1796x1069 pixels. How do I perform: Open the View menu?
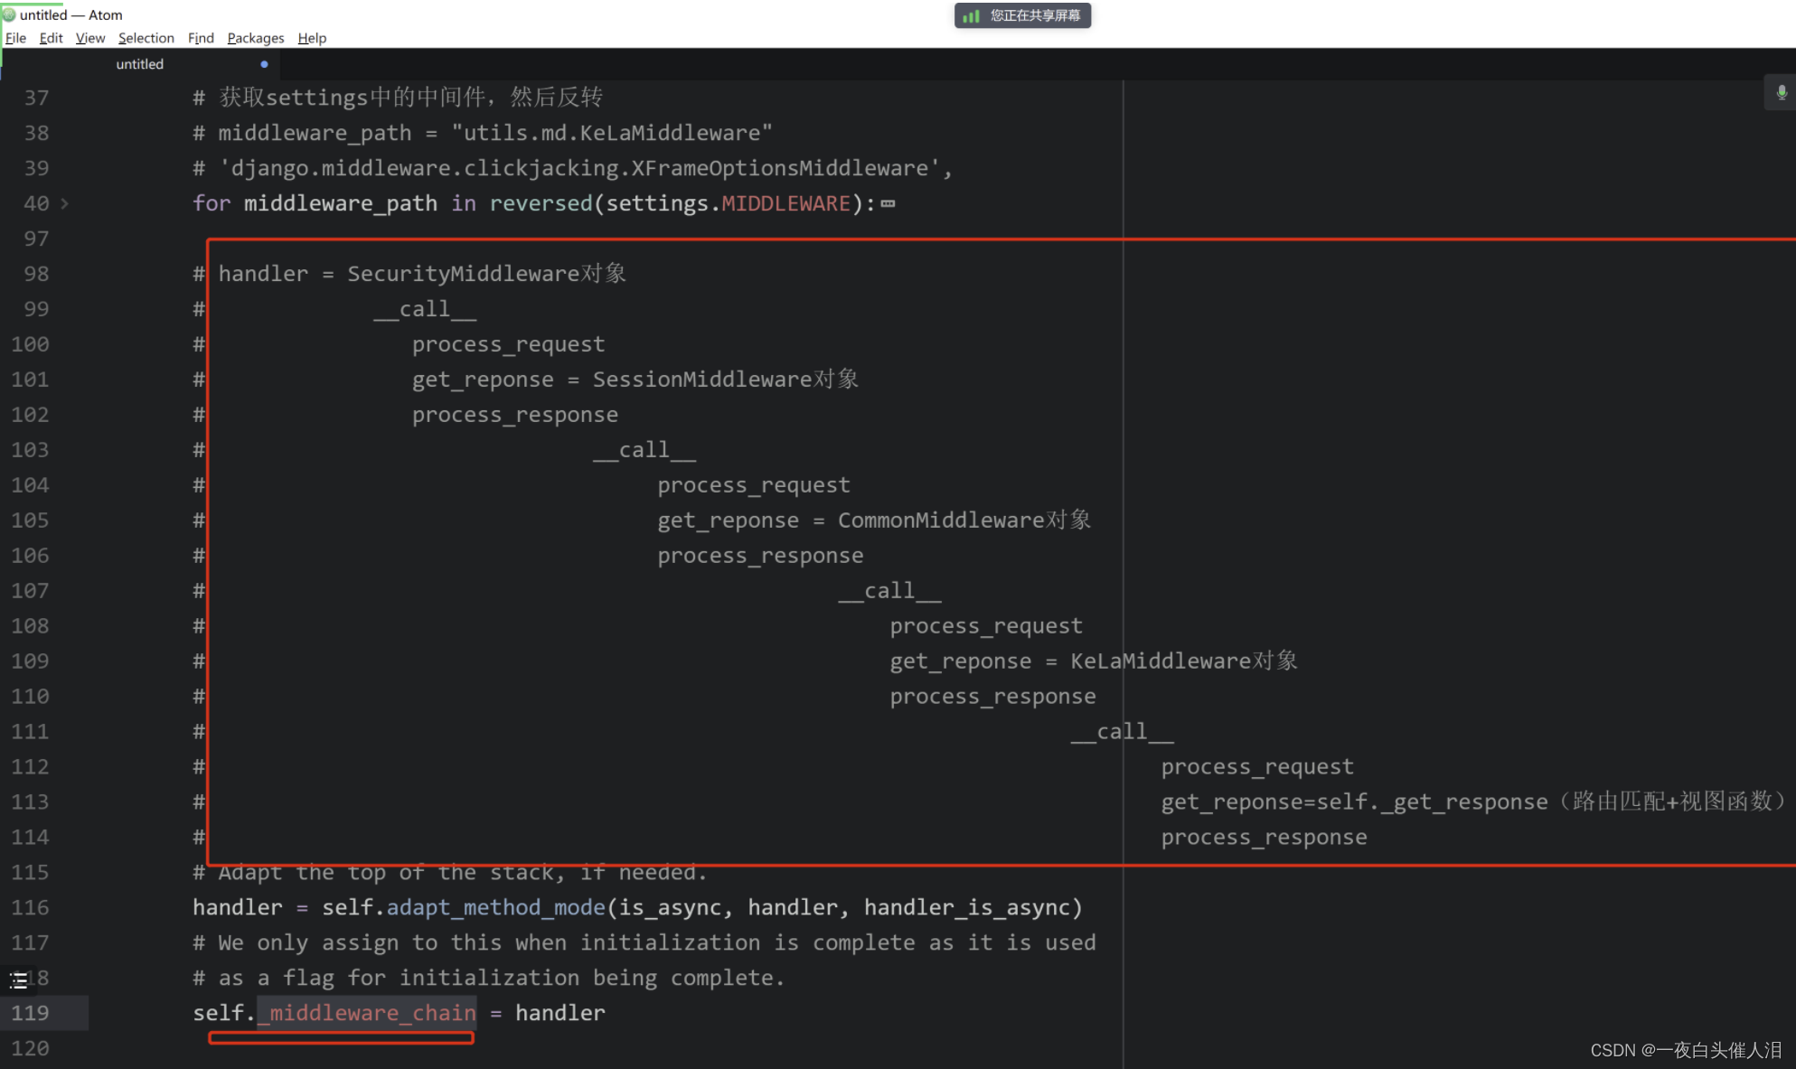point(90,38)
